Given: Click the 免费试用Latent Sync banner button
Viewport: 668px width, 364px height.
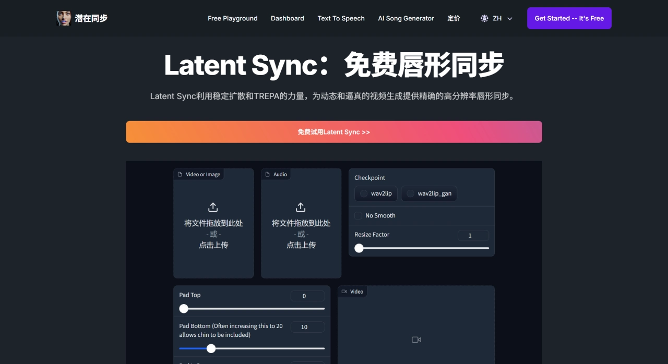Looking at the screenshot, I should click(x=334, y=132).
